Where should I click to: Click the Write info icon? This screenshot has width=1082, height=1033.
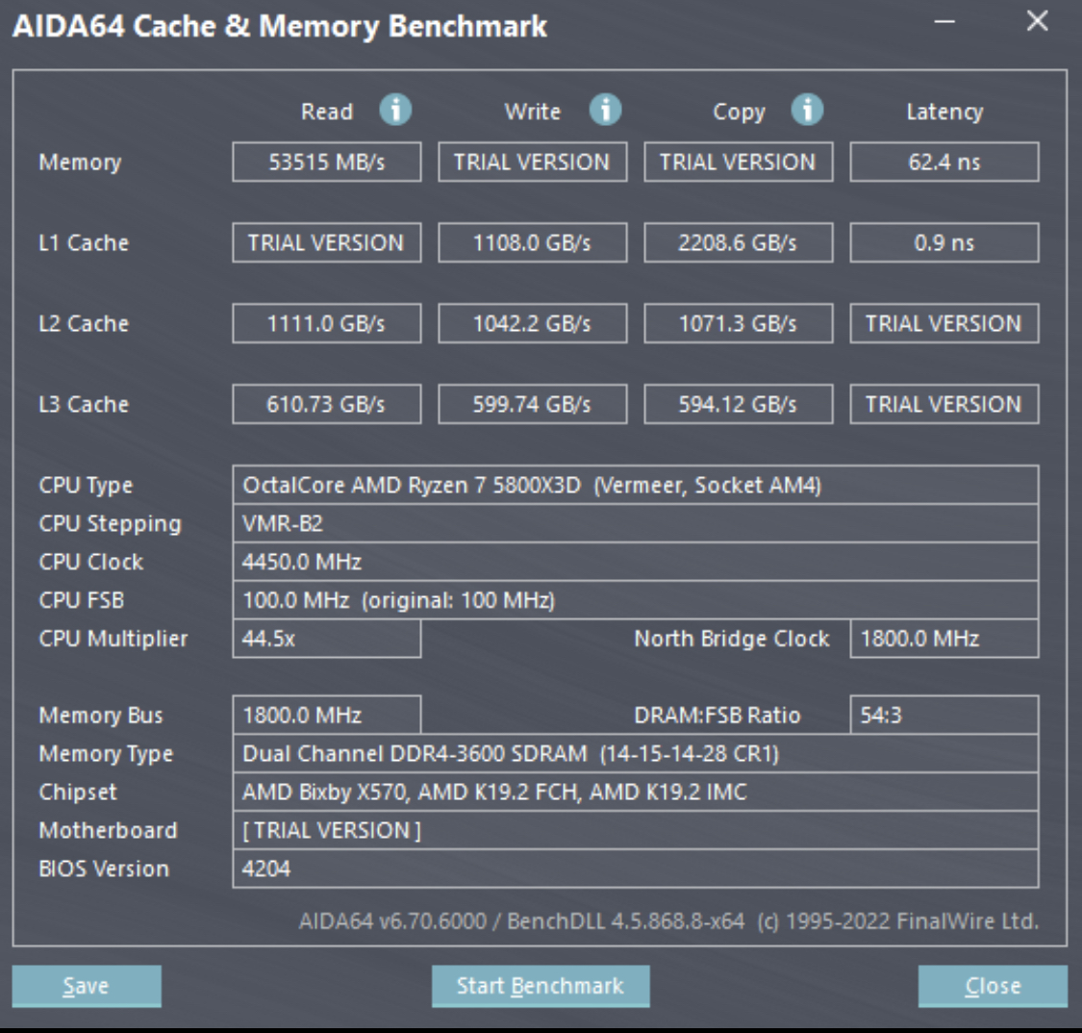tap(605, 110)
